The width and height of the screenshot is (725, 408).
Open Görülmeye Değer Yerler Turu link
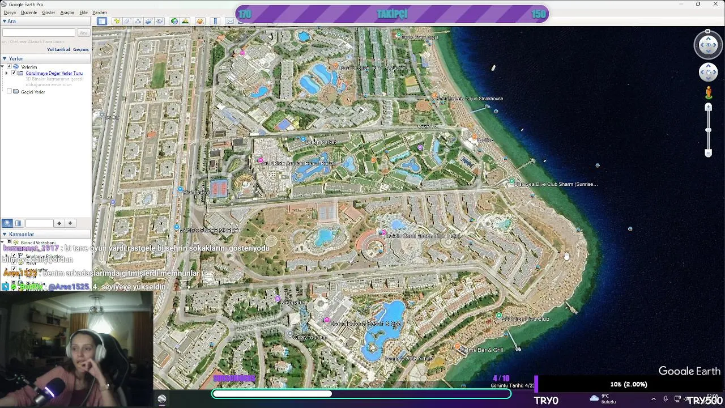click(54, 73)
